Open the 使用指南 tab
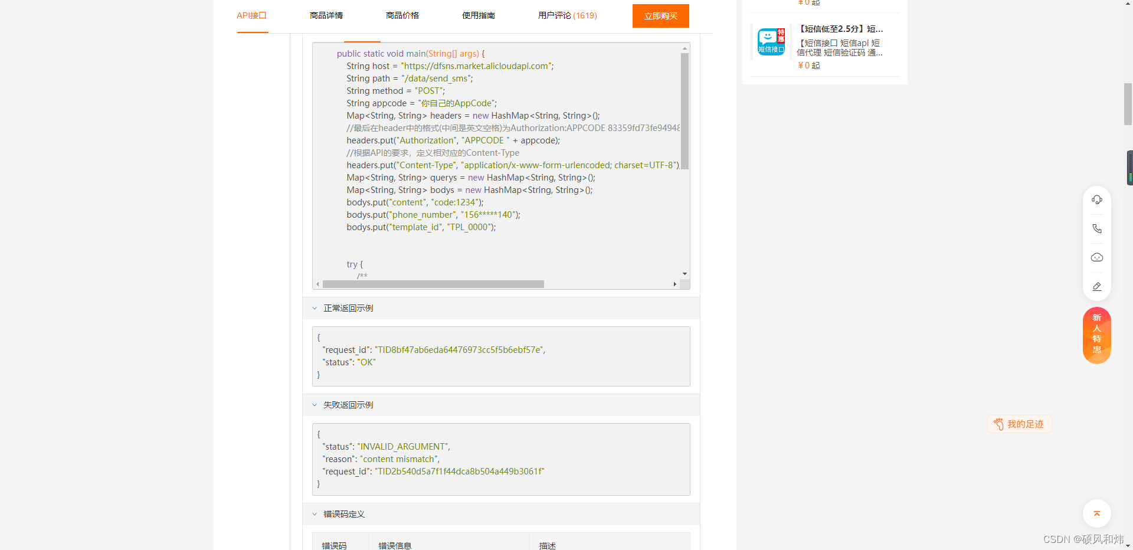The image size is (1133, 550). tap(479, 15)
